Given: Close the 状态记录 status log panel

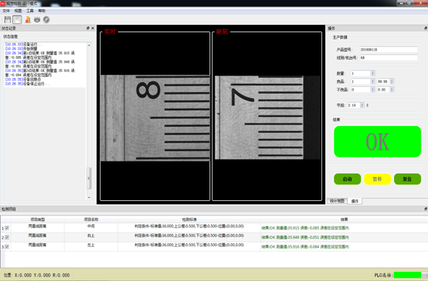Looking at the screenshot, I should [x=93, y=28].
